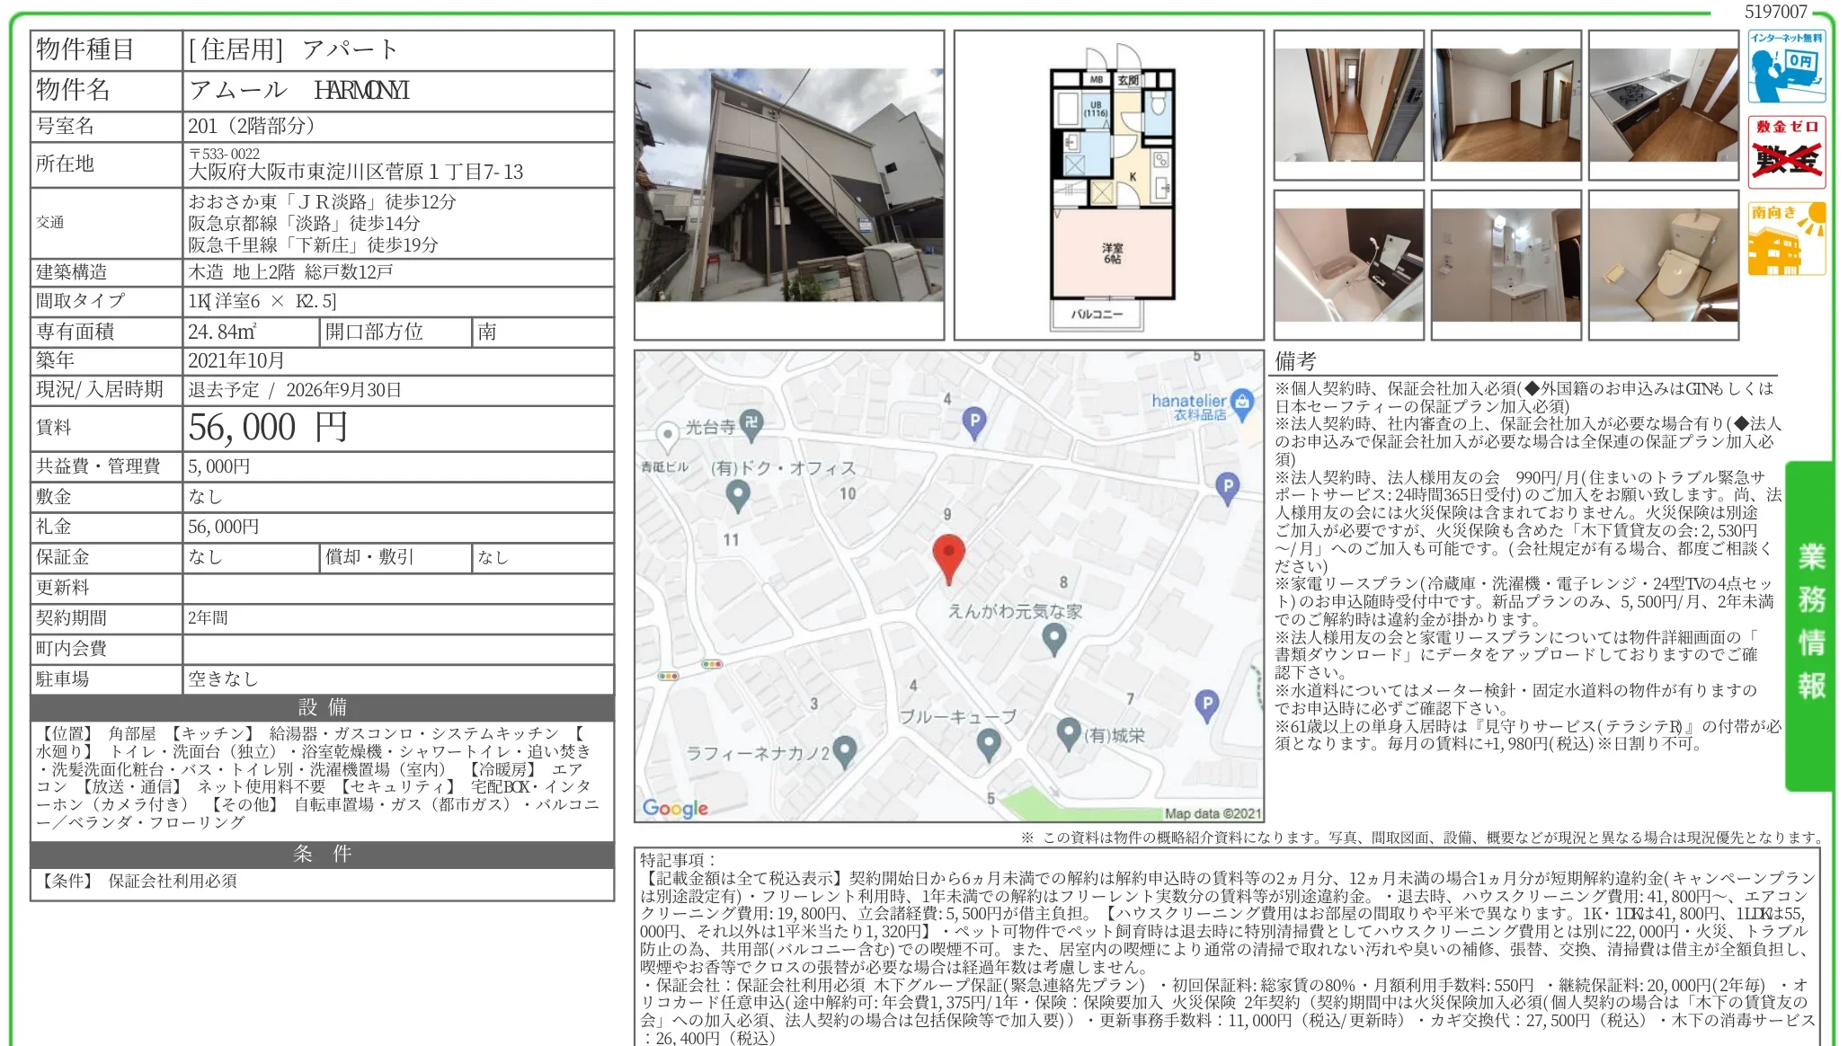The height and width of the screenshot is (1046, 1848).
Task: Open the washbasin photo thumbnail
Action: click(1506, 265)
